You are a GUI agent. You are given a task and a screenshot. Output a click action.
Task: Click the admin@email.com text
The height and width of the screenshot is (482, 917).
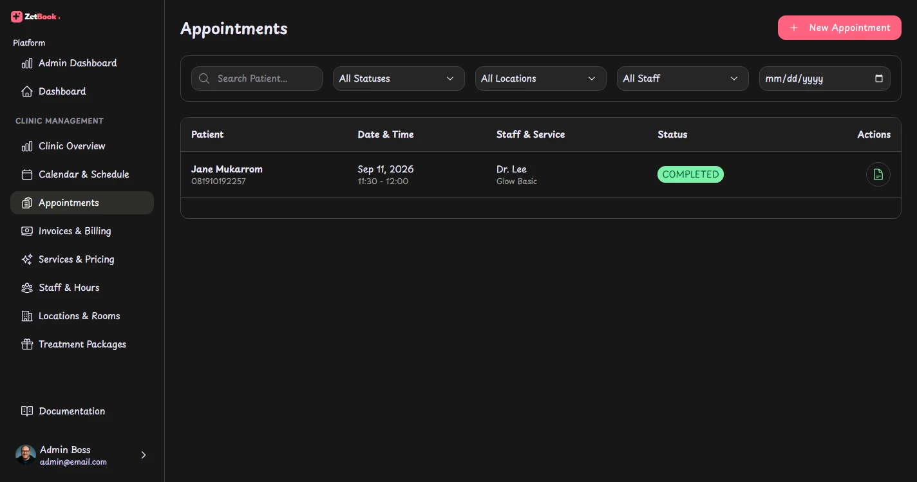[x=73, y=462]
